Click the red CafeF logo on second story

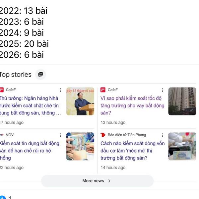tap(103, 90)
